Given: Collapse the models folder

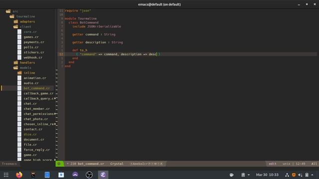Looking at the screenshot, I should 16,68.
